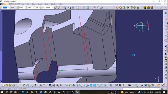The image size is (168, 94).
Task: Activate the Fly Mode icon
Action: (x=66, y=85)
